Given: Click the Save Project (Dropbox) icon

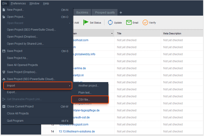Looking at the screenshot, I should click(x=4, y=72).
